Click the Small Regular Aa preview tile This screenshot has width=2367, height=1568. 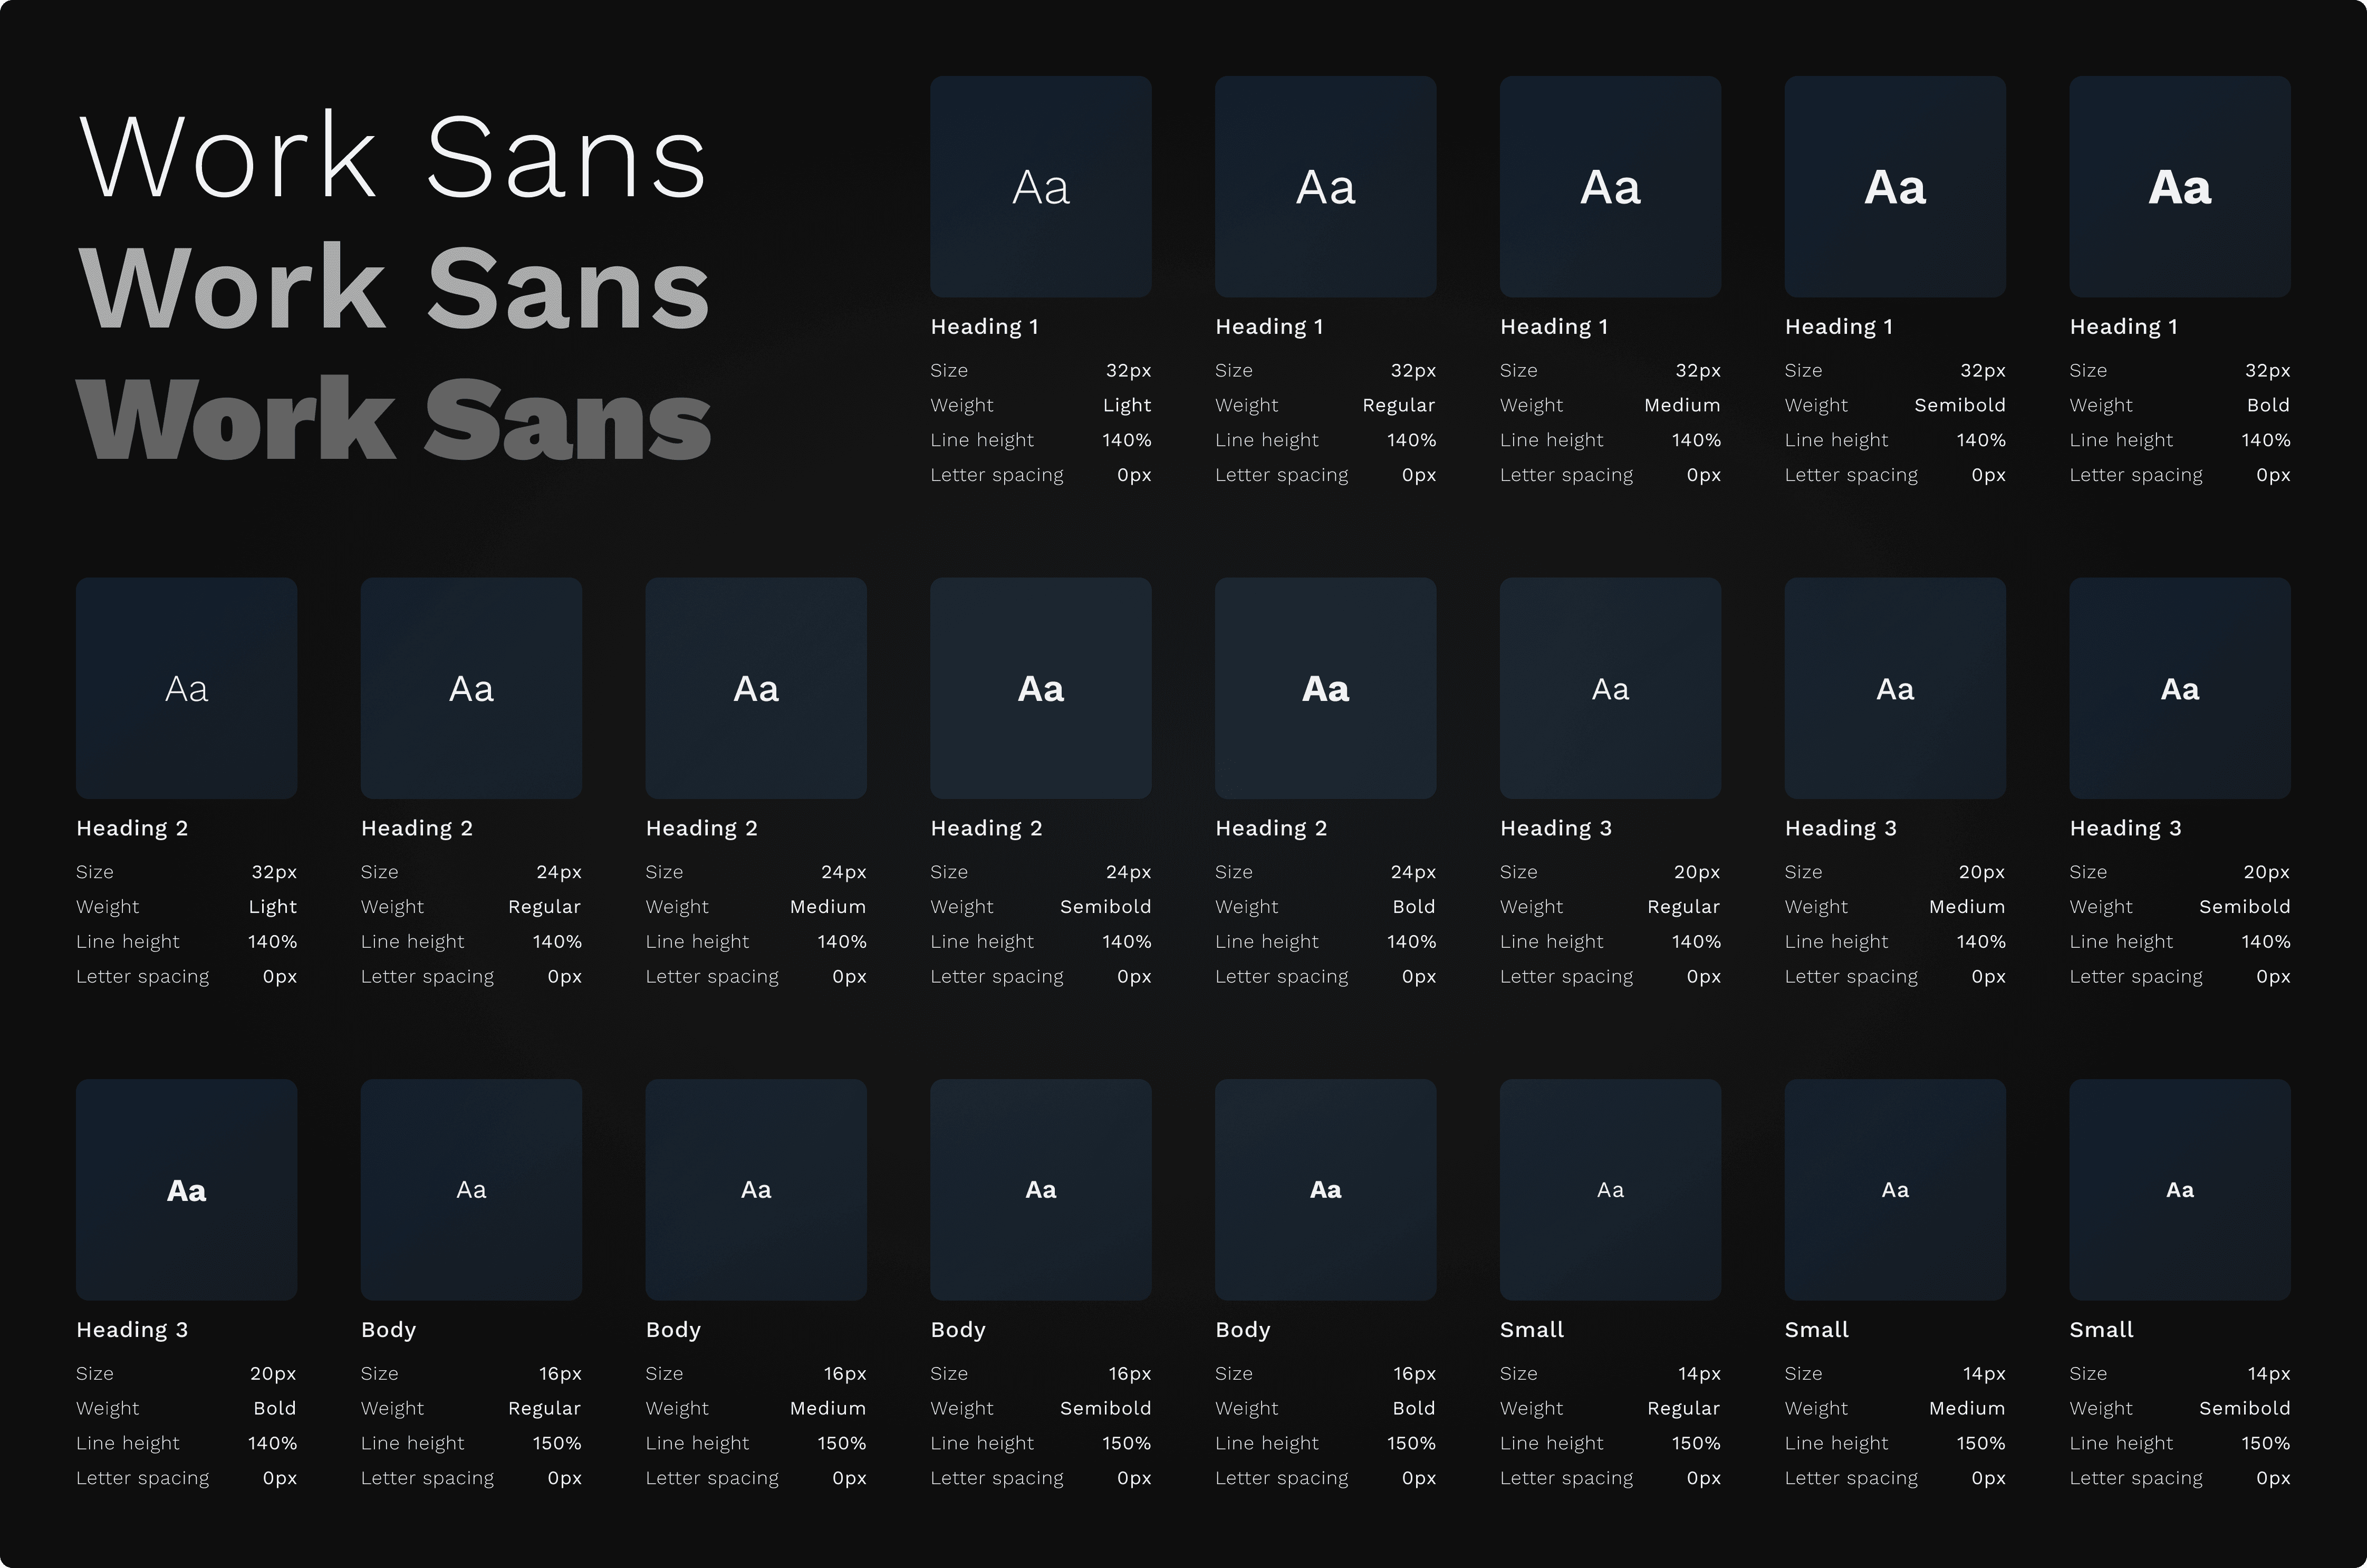tap(1610, 1189)
